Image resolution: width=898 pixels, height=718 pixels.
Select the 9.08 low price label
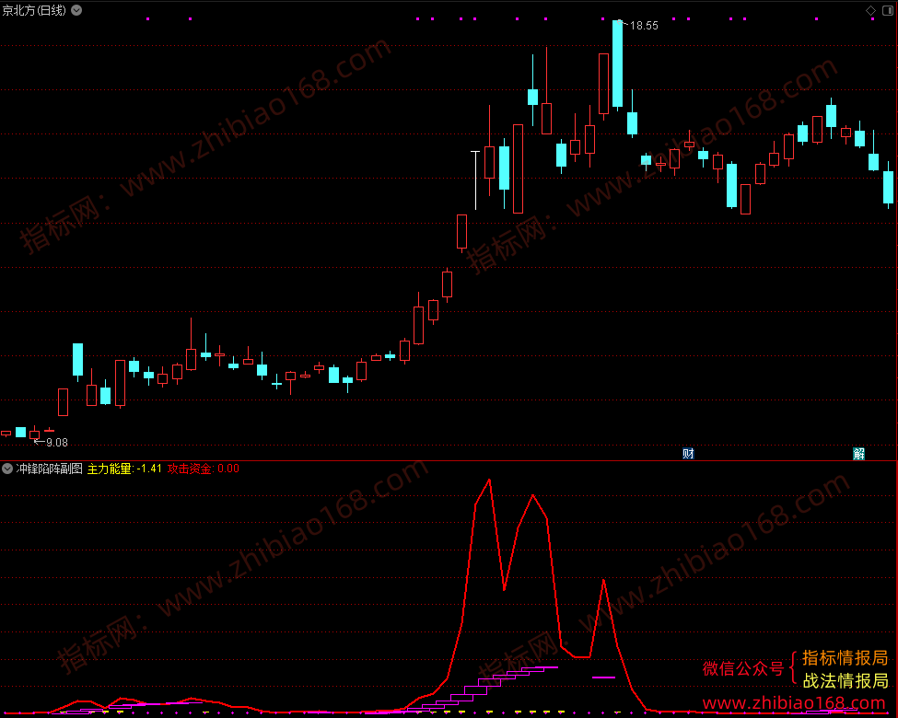tap(57, 443)
